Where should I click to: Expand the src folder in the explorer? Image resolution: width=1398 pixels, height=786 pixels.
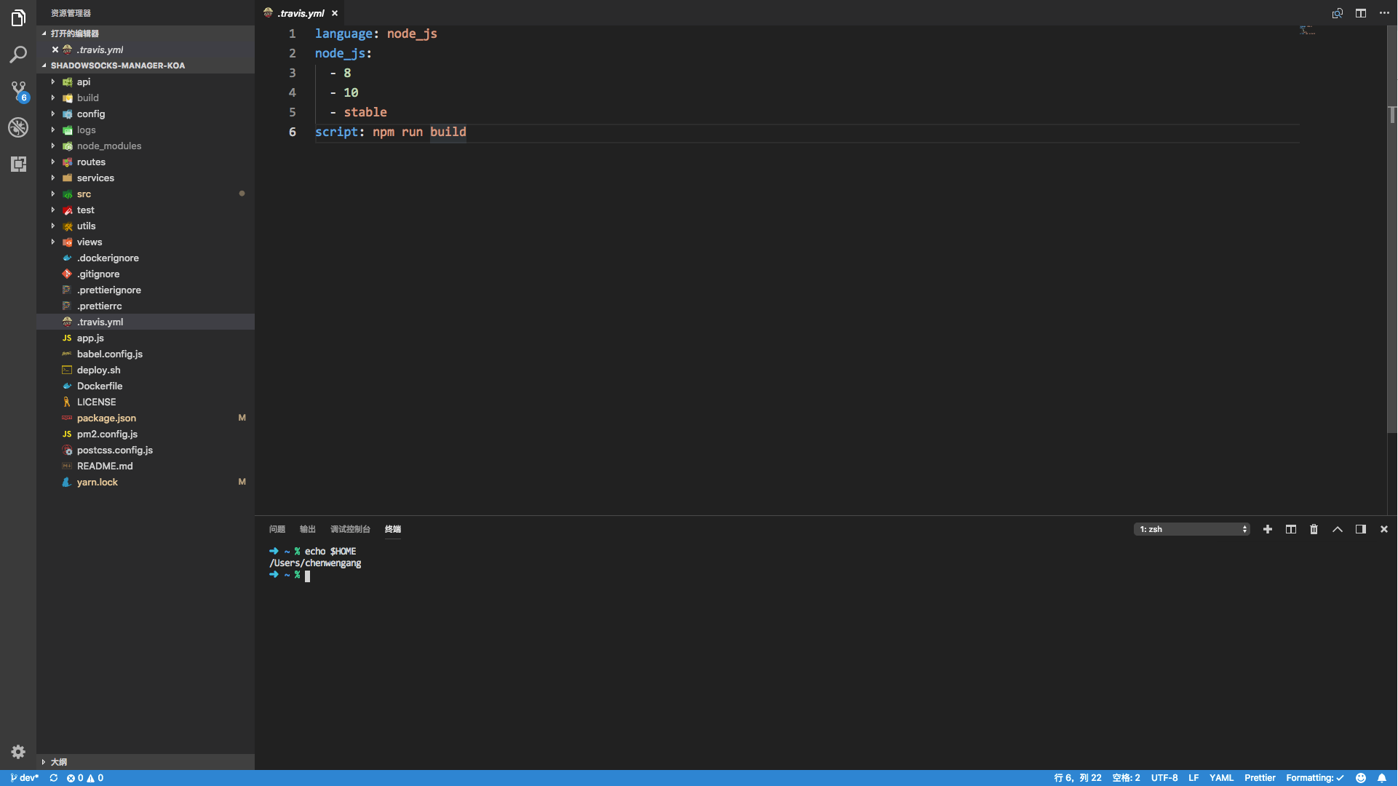pyautogui.click(x=83, y=194)
